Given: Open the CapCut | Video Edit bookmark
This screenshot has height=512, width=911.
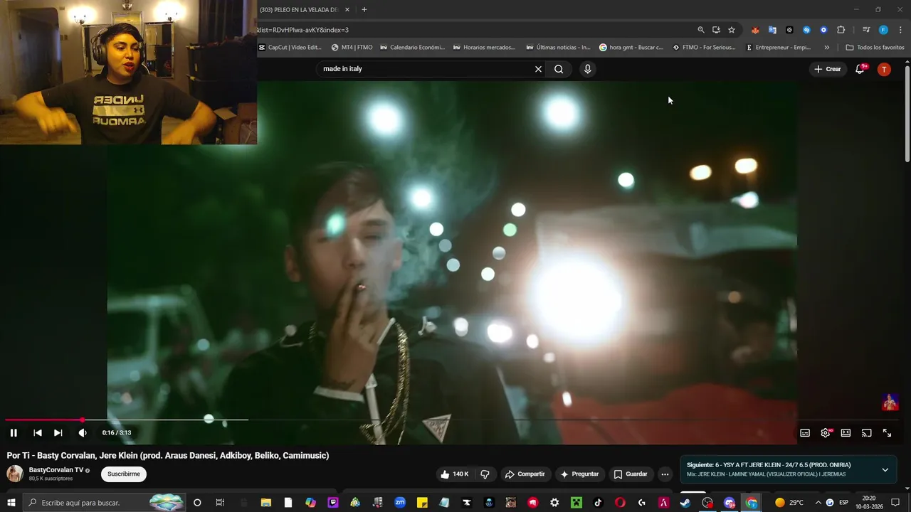Looking at the screenshot, I should (x=290, y=48).
